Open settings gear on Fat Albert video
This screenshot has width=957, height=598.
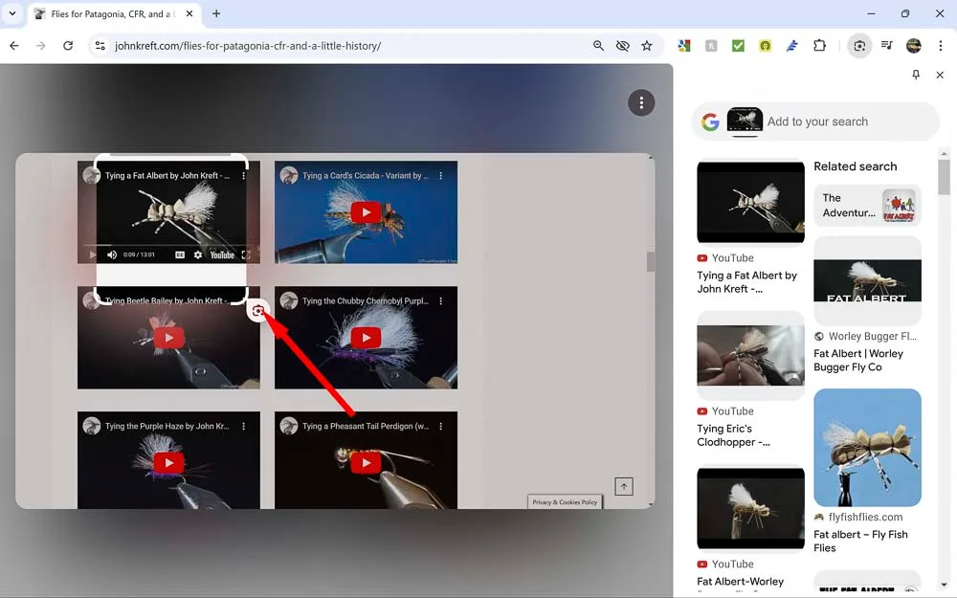198,255
